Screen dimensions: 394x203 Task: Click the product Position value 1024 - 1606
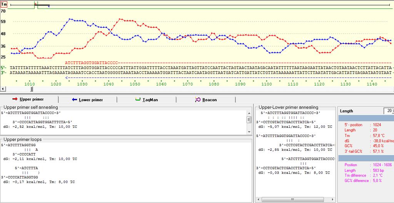coord(382,165)
